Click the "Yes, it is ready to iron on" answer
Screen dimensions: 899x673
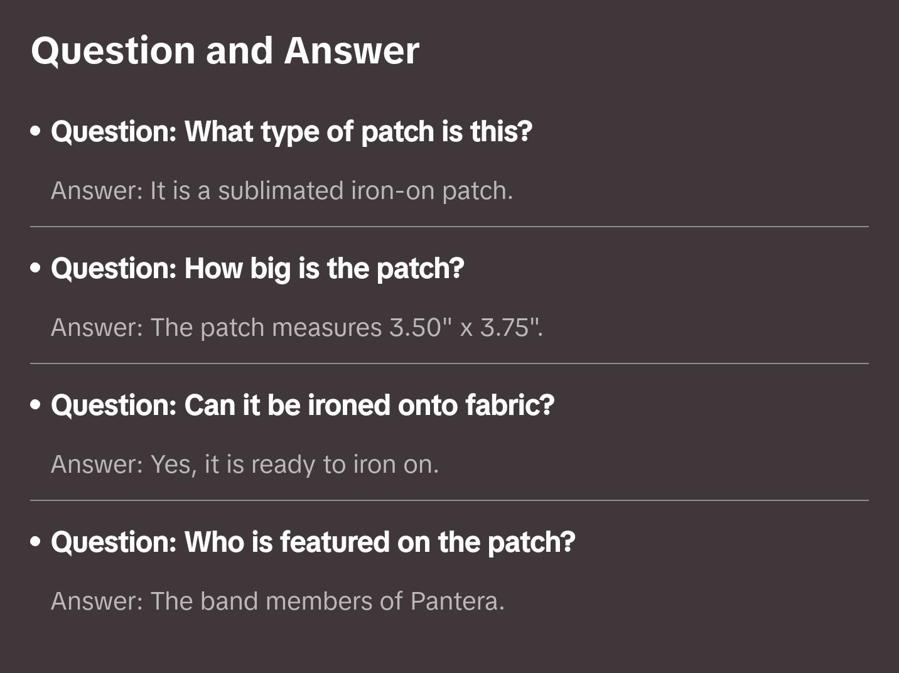(245, 465)
